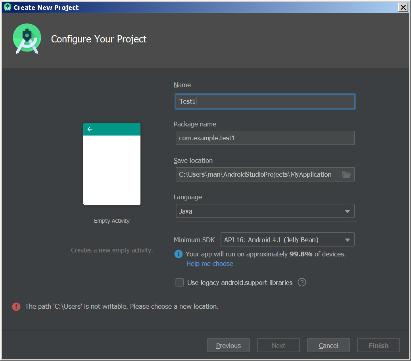Click the 'Empty Activity' caption text

pyautogui.click(x=112, y=221)
